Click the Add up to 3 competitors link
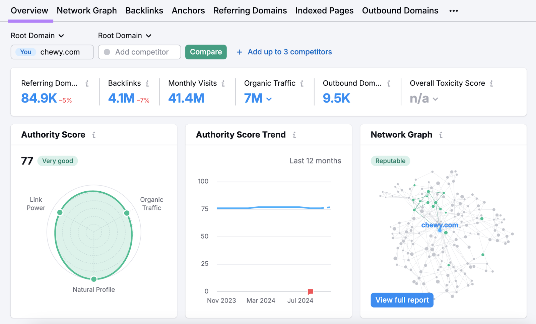The width and height of the screenshot is (536, 324). 289,52
